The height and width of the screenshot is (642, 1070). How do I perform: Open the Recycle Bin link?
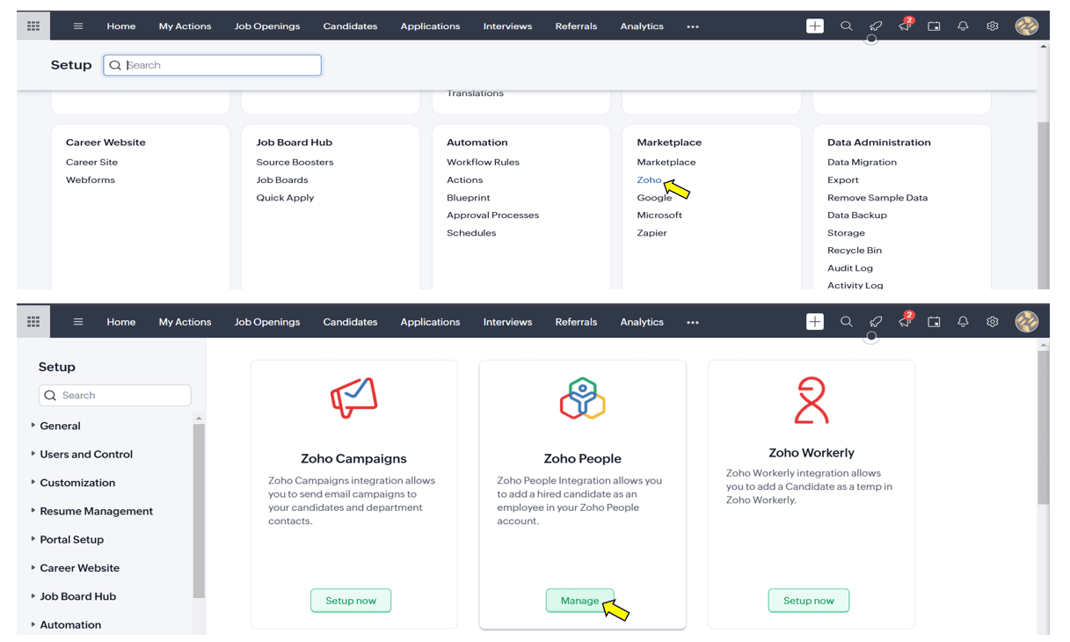tap(855, 251)
